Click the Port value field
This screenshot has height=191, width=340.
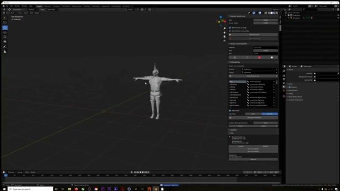[x=266, y=50]
